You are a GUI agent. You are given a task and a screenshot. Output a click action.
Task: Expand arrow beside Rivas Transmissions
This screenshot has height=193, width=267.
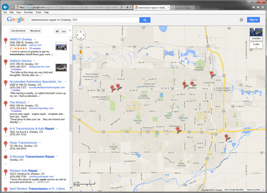tap(40, 143)
